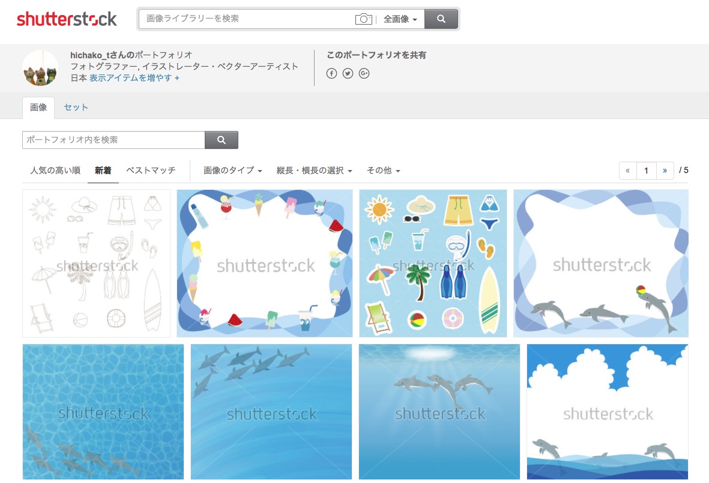Share portfolio on Twitter
Image resolution: width=709 pixels, height=483 pixels.
click(348, 73)
